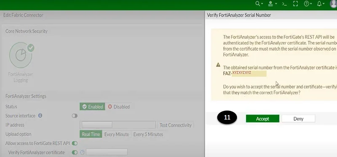Open the help question mark icon
Image resolution: width=337 pixels, height=157 pixels.
[307, 4]
